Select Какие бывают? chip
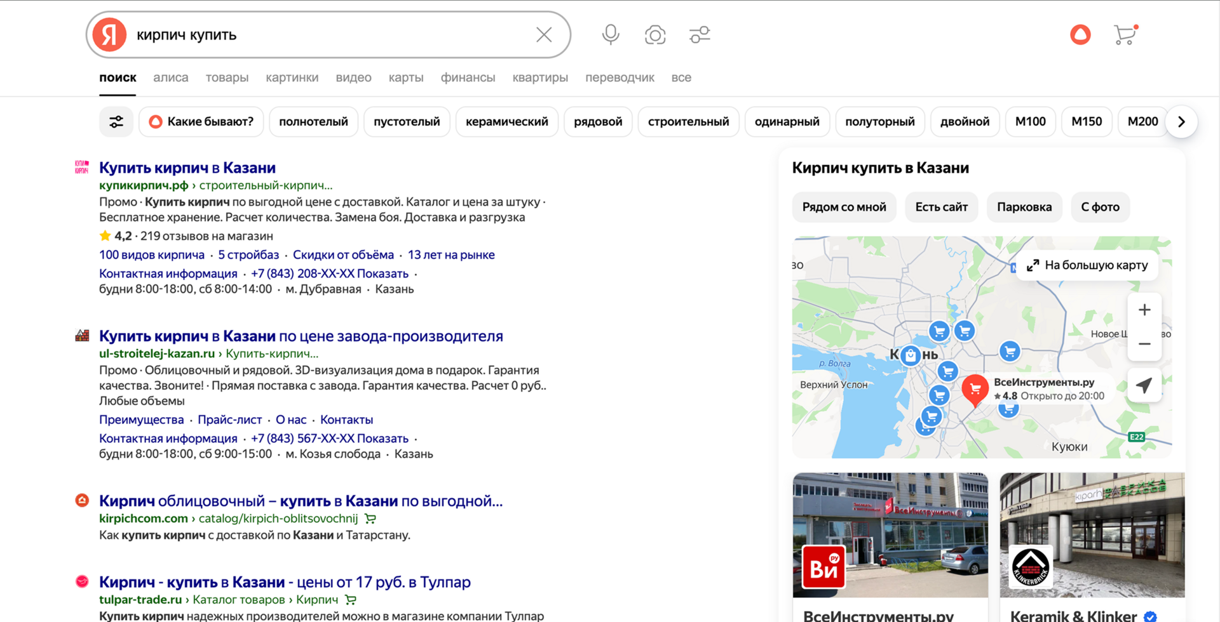 201,122
